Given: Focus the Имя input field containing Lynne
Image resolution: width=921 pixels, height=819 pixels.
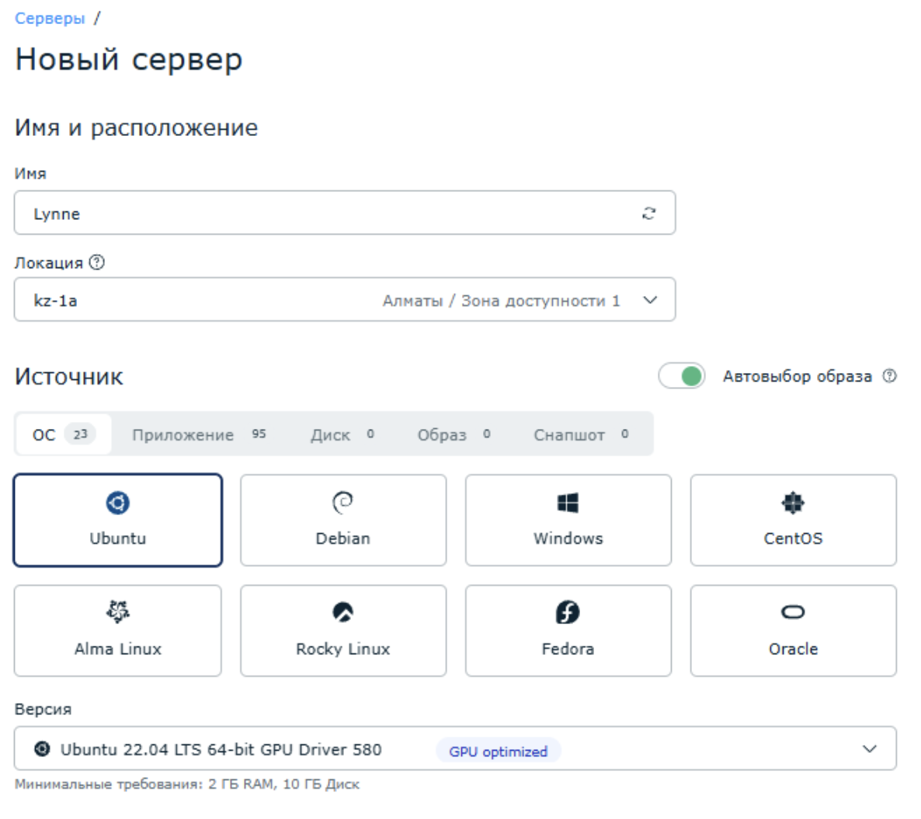Looking at the screenshot, I should 345,213.
